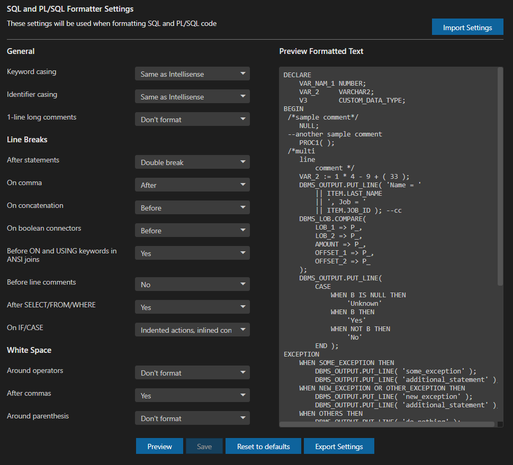Click the Import Settings button
Viewport: 513px width, 465px height.
[467, 27]
